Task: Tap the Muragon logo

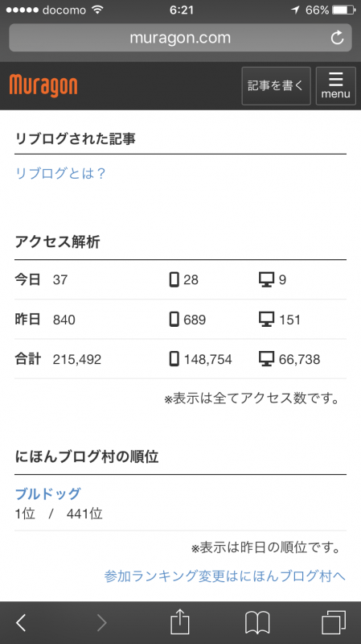Action: [43, 86]
